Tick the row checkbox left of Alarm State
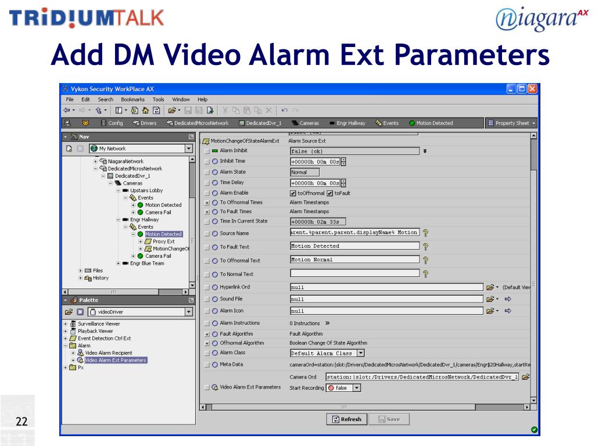The width and height of the screenshot is (595, 446). pos(207,172)
